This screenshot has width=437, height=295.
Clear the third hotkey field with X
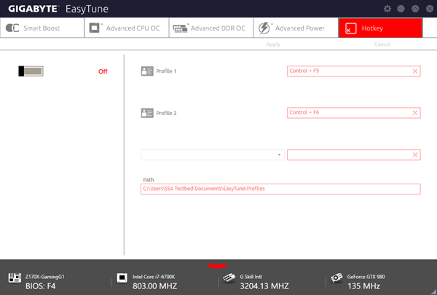tap(415, 154)
